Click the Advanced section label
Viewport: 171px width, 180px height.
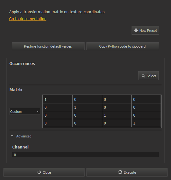(24, 136)
